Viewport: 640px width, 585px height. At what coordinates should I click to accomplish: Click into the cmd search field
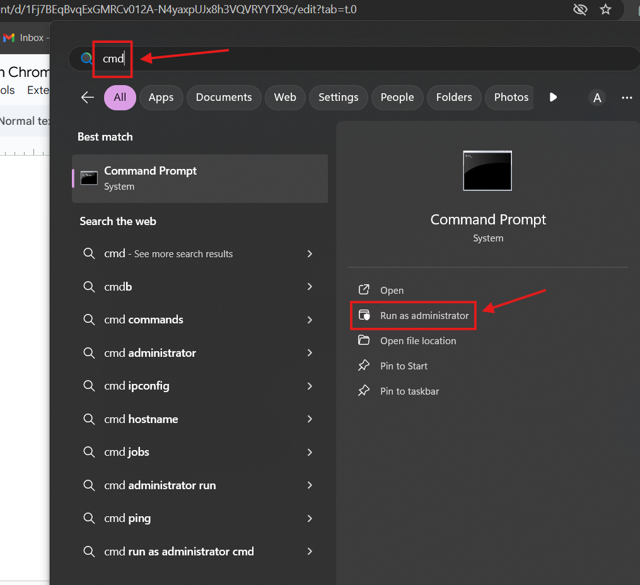click(x=354, y=59)
